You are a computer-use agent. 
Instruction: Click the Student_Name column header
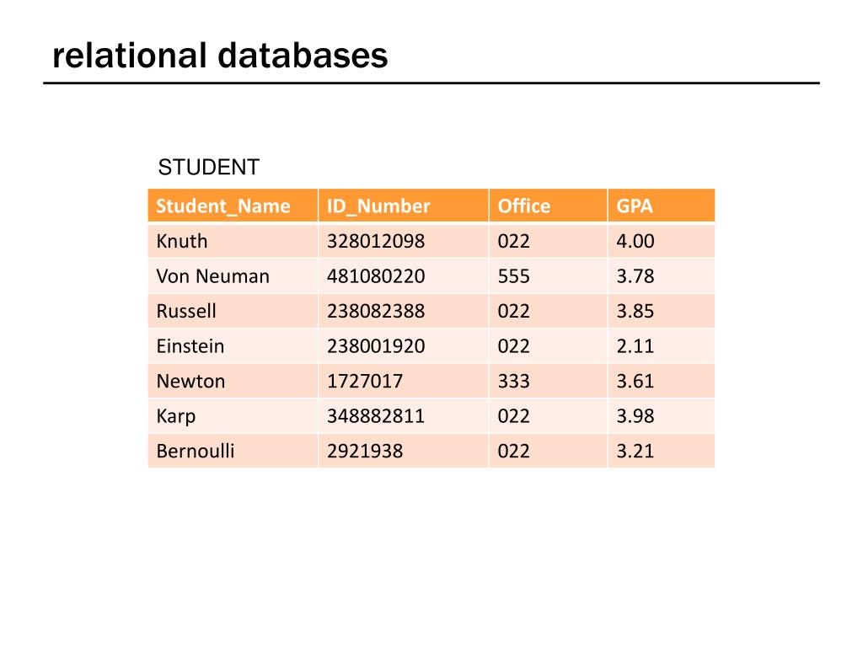coord(233,206)
